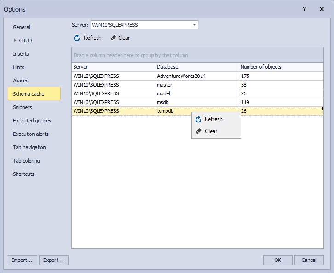The height and width of the screenshot is (273, 334).
Task: Click the 38 objects count cell
Action: click(281, 85)
